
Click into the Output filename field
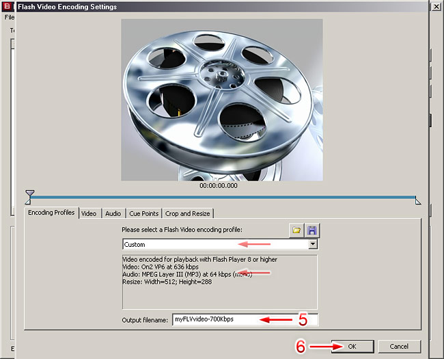point(245,319)
